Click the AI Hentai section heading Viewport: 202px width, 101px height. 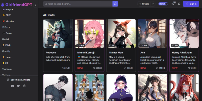click(49, 15)
